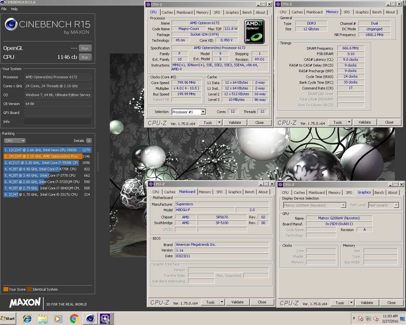Image resolution: width=406 pixels, height=325 pixels.
Task: Launch Windows Media Player from taskbar
Action: 58,318
